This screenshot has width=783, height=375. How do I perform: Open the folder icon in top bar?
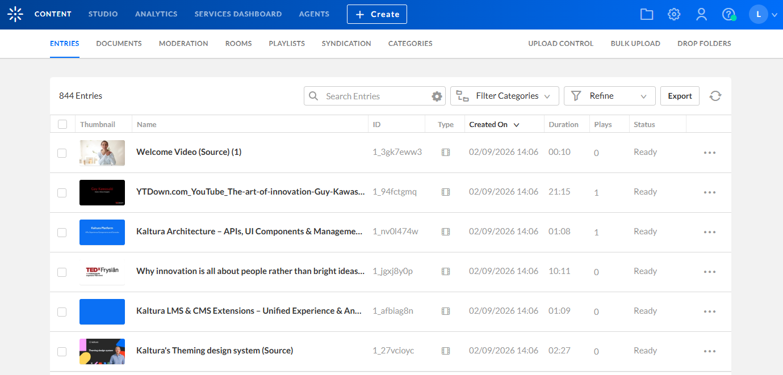click(x=647, y=14)
